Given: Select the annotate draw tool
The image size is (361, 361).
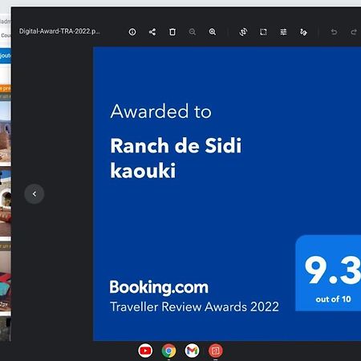Looking at the screenshot, I should (303, 32).
